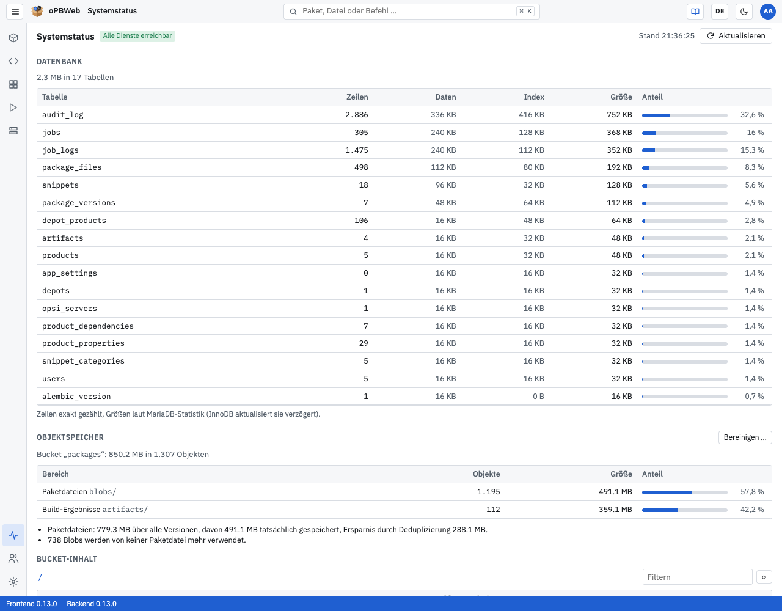The width and height of the screenshot is (782, 611).
Task: Click "Frontend 0.13.0" in the status bar
Action: point(32,604)
